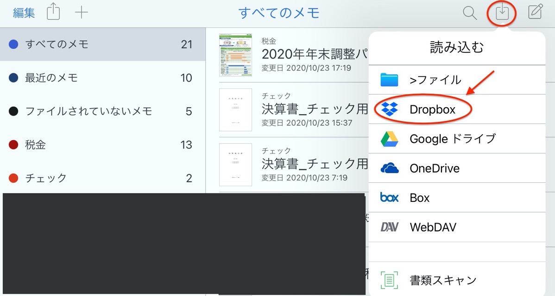Click the Google Drive triangle icon
Image resolution: width=555 pixels, height=296 pixels.
(x=389, y=139)
